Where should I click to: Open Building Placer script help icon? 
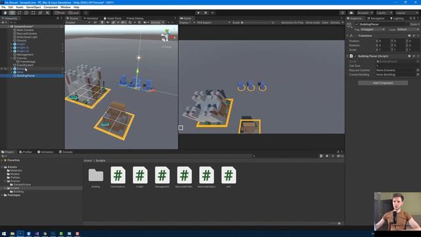pos(409,56)
